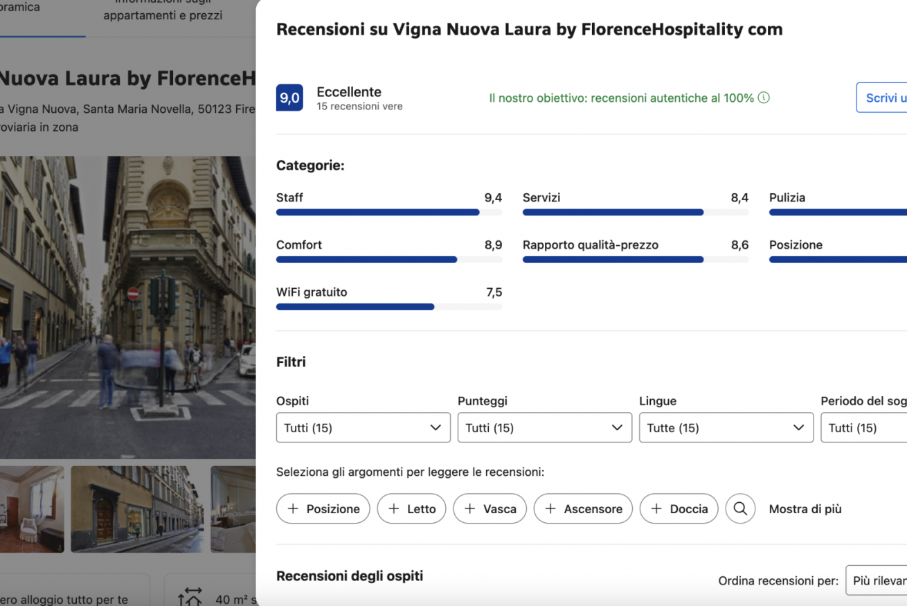The width and height of the screenshot is (907, 606).
Task: Select the Vasca topic chip
Action: point(490,509)
